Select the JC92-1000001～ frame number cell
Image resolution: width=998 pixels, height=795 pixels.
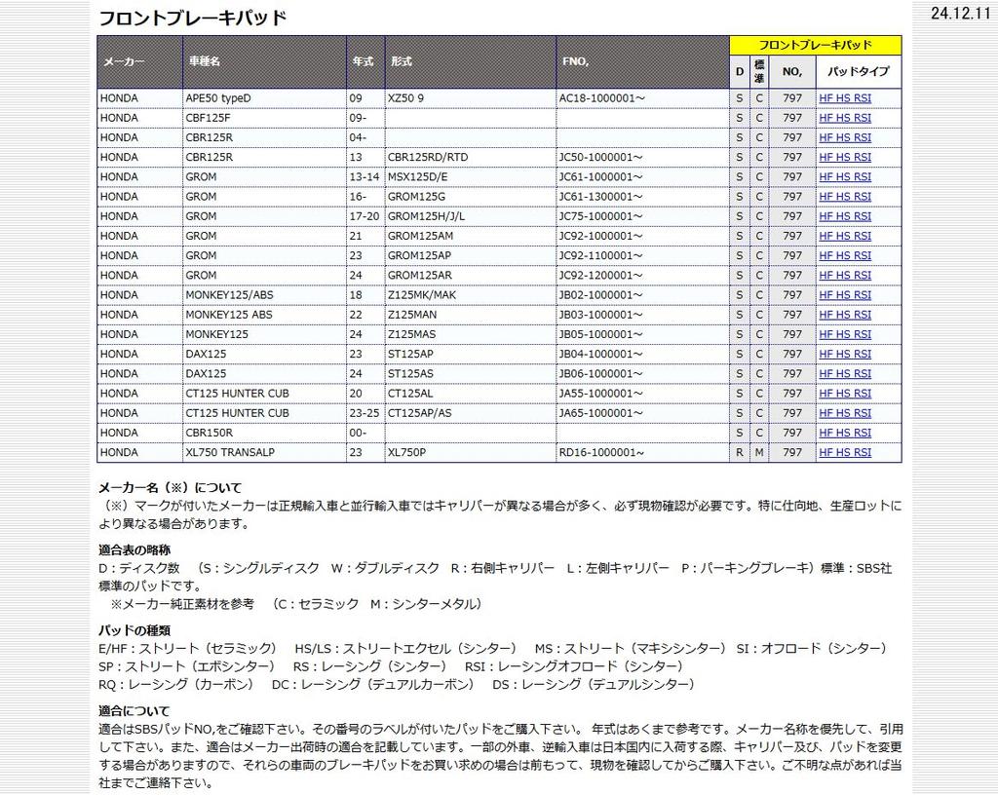coord(601,236)
